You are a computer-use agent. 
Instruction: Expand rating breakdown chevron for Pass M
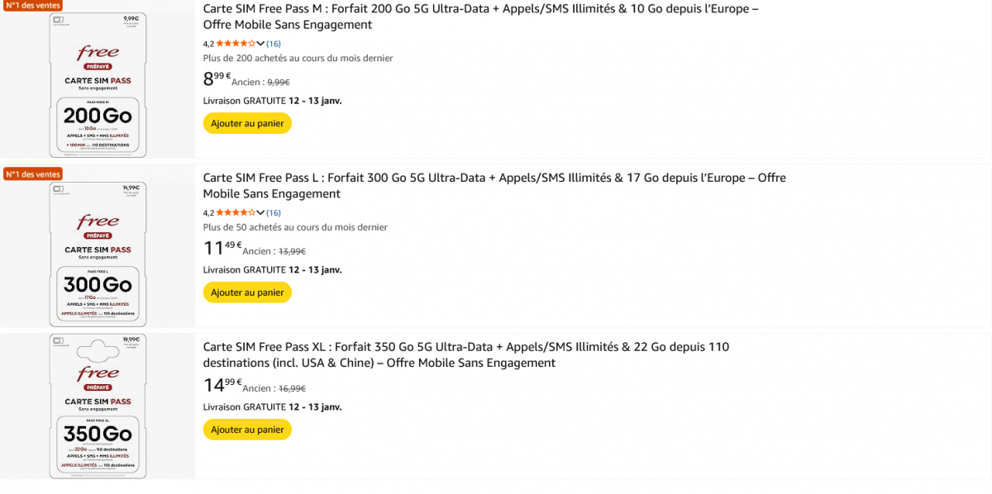click(x=260, y=44)
